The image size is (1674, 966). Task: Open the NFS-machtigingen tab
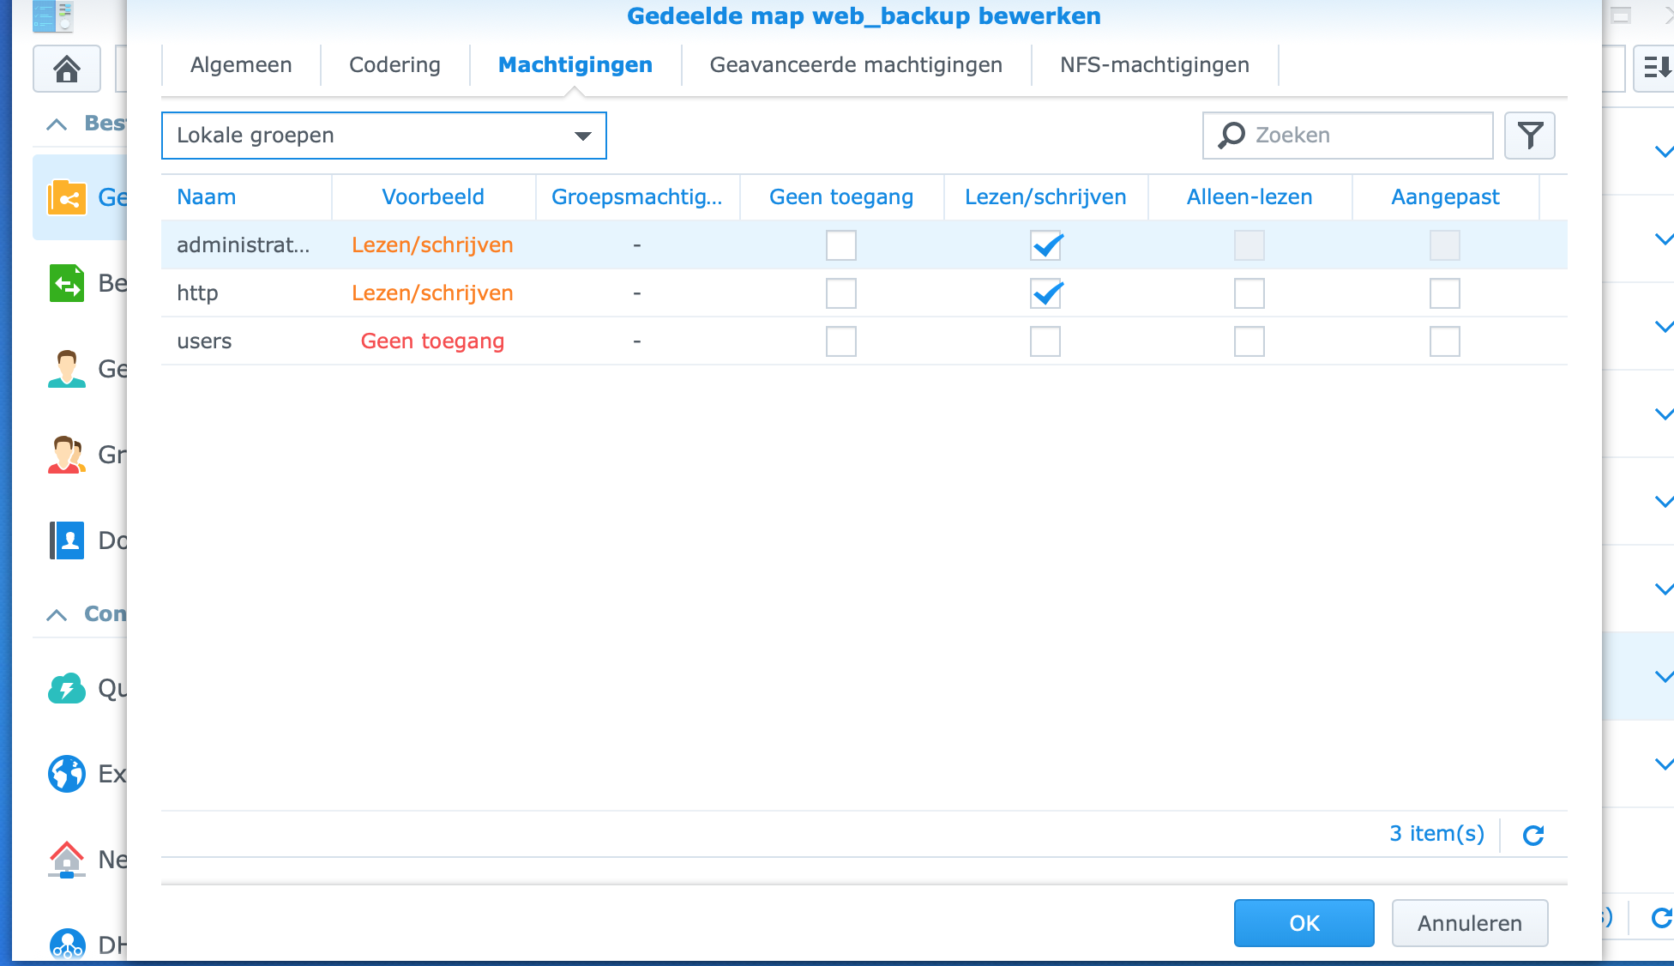click(1154, 65)
